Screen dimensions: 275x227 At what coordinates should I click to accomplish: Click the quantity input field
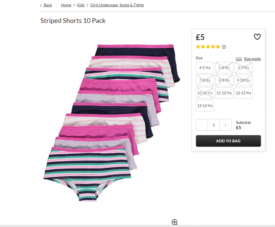214,125
